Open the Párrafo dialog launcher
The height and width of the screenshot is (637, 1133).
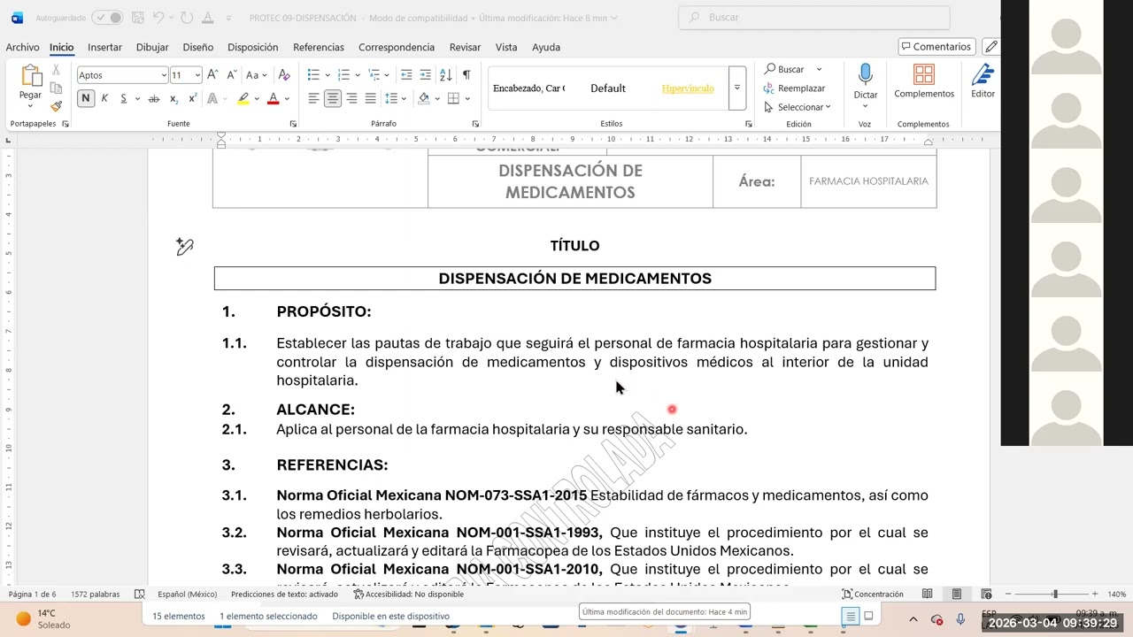pyautogui.click(x=475, y=124)
